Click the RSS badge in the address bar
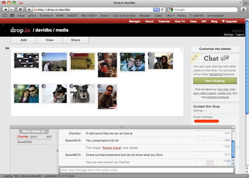 point(156,10)
